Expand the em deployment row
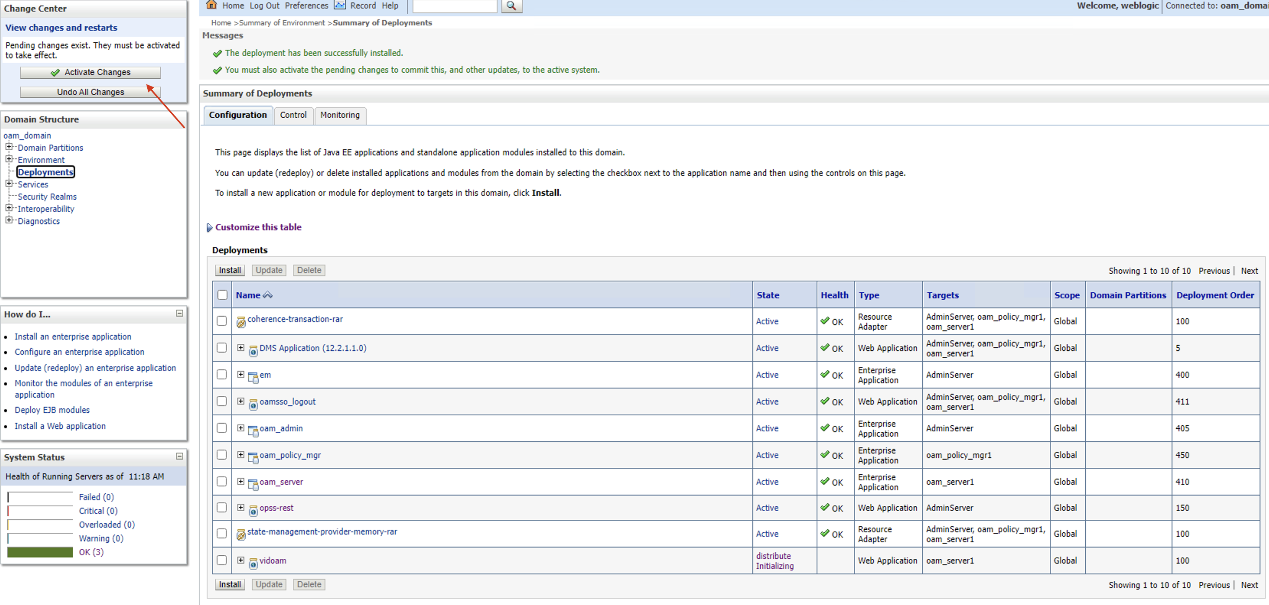Screen dimensions: 1269x605 [x=240, y=375]
